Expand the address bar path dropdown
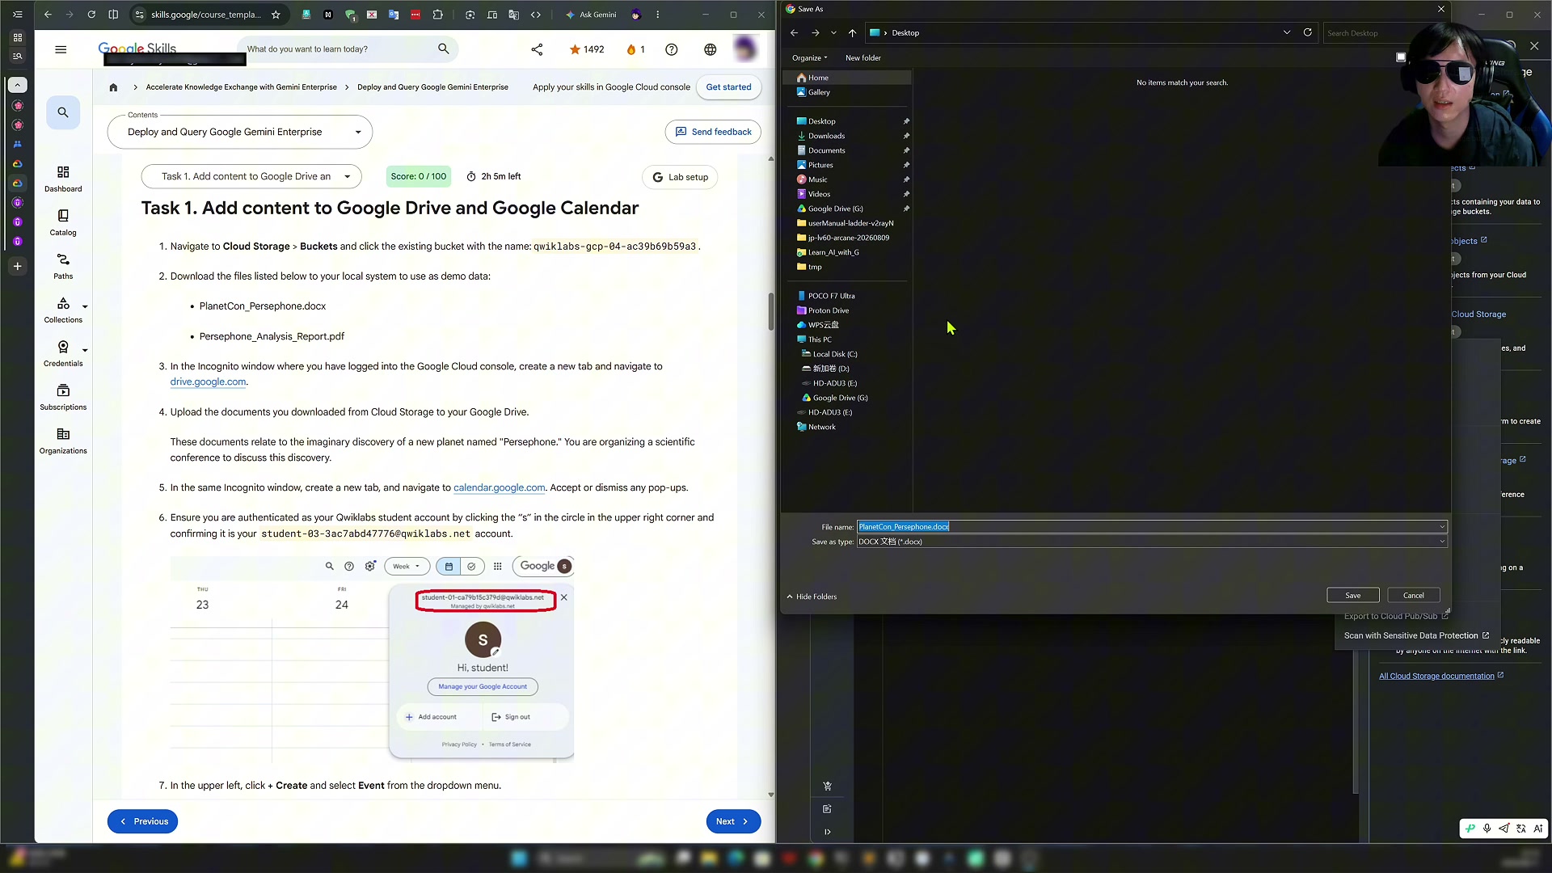 pos(1287,32)
